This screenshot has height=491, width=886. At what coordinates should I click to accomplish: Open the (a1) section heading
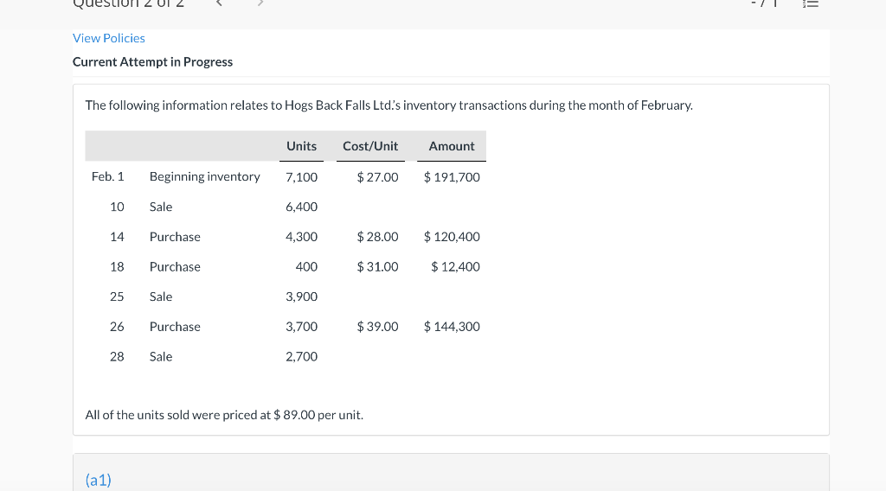[x=99, y=480]
